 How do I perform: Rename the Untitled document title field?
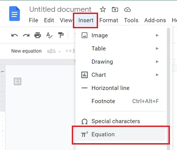click(60, 9)
